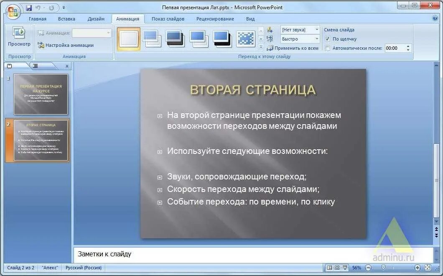Image resolution: width=443 pixels, height=276 pixels.
Task: Show the next row of the transition gallery
Action: tap(261, 39)
